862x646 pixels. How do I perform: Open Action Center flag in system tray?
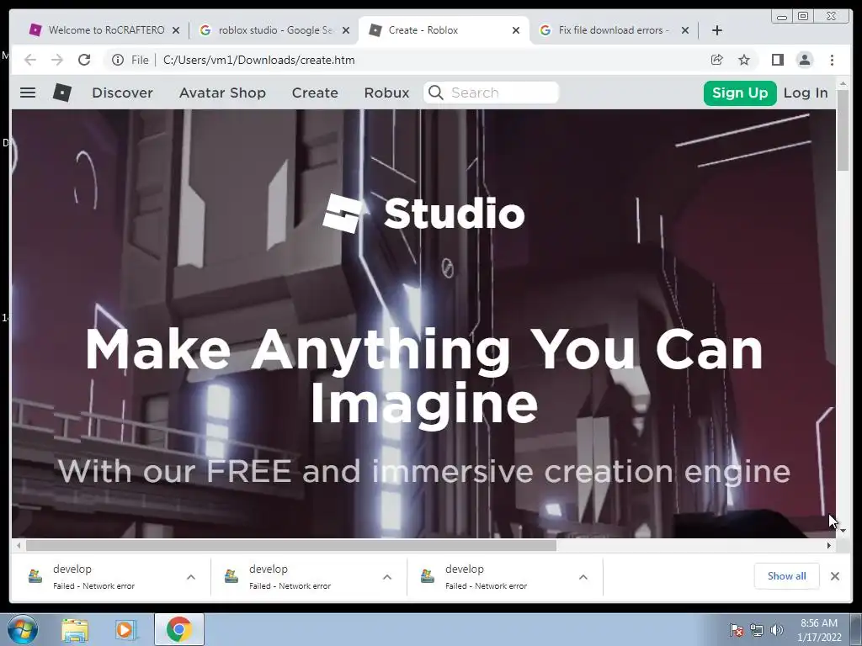click(x=736, y=630)
